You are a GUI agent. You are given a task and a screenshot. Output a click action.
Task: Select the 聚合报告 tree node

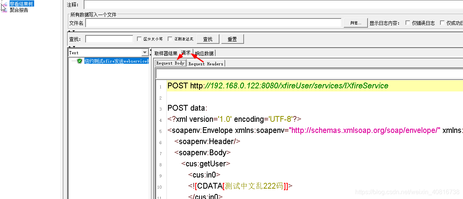[19, 10]
